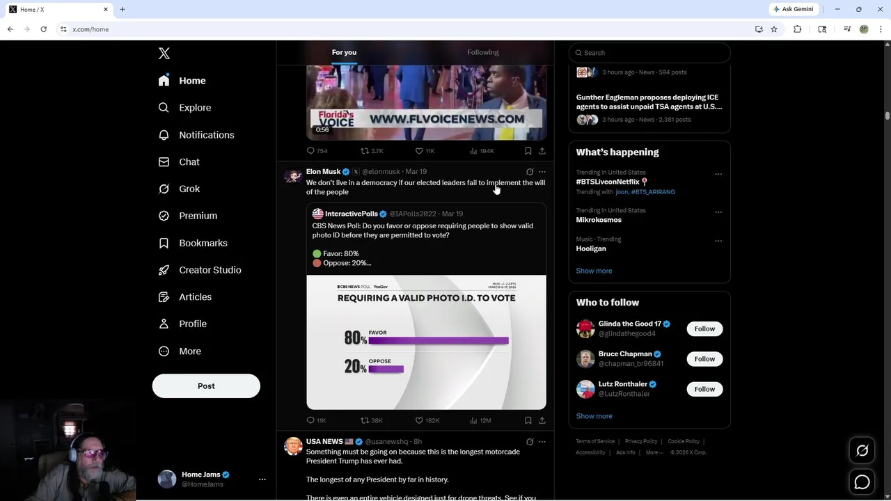Open the floating chat messages button
This screenshot has width=891, height=501.
click(862, 482)
